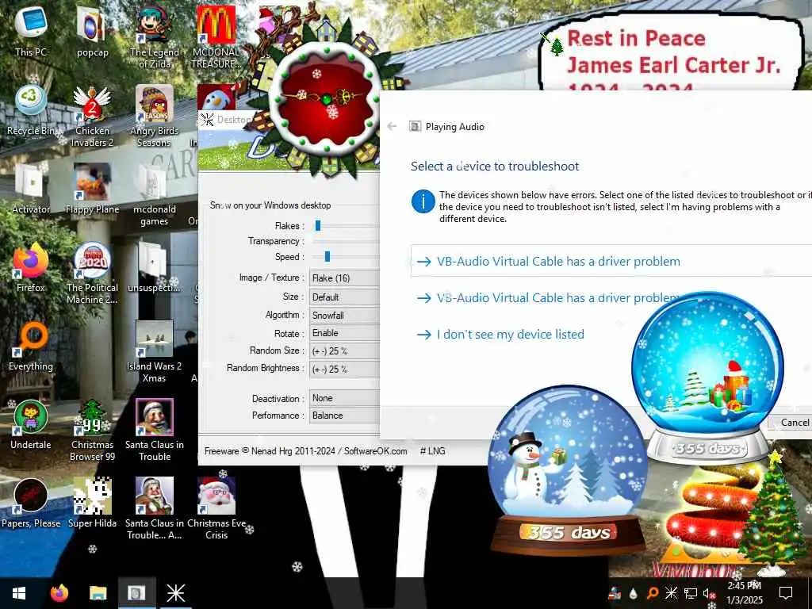Open the Size dropdown set to Default
The width and height of the screenshot is (812, 609).
pyautogui.click(x=344, y=297)
